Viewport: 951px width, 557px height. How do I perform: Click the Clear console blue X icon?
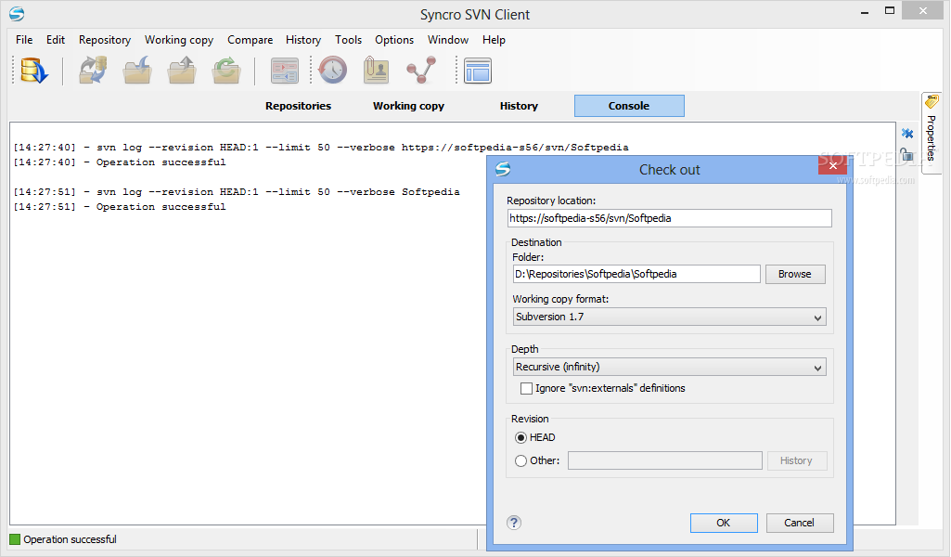[x=907, y=134]
